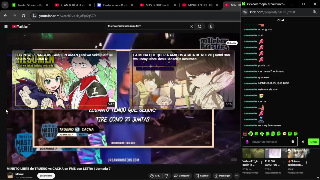Open Kick chat settings gear

303,142
